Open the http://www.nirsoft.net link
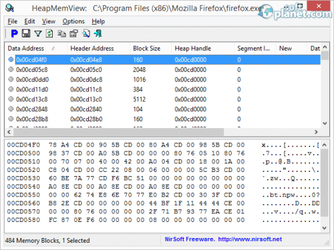Screen dimensions: 334x250 click(250, 239)
